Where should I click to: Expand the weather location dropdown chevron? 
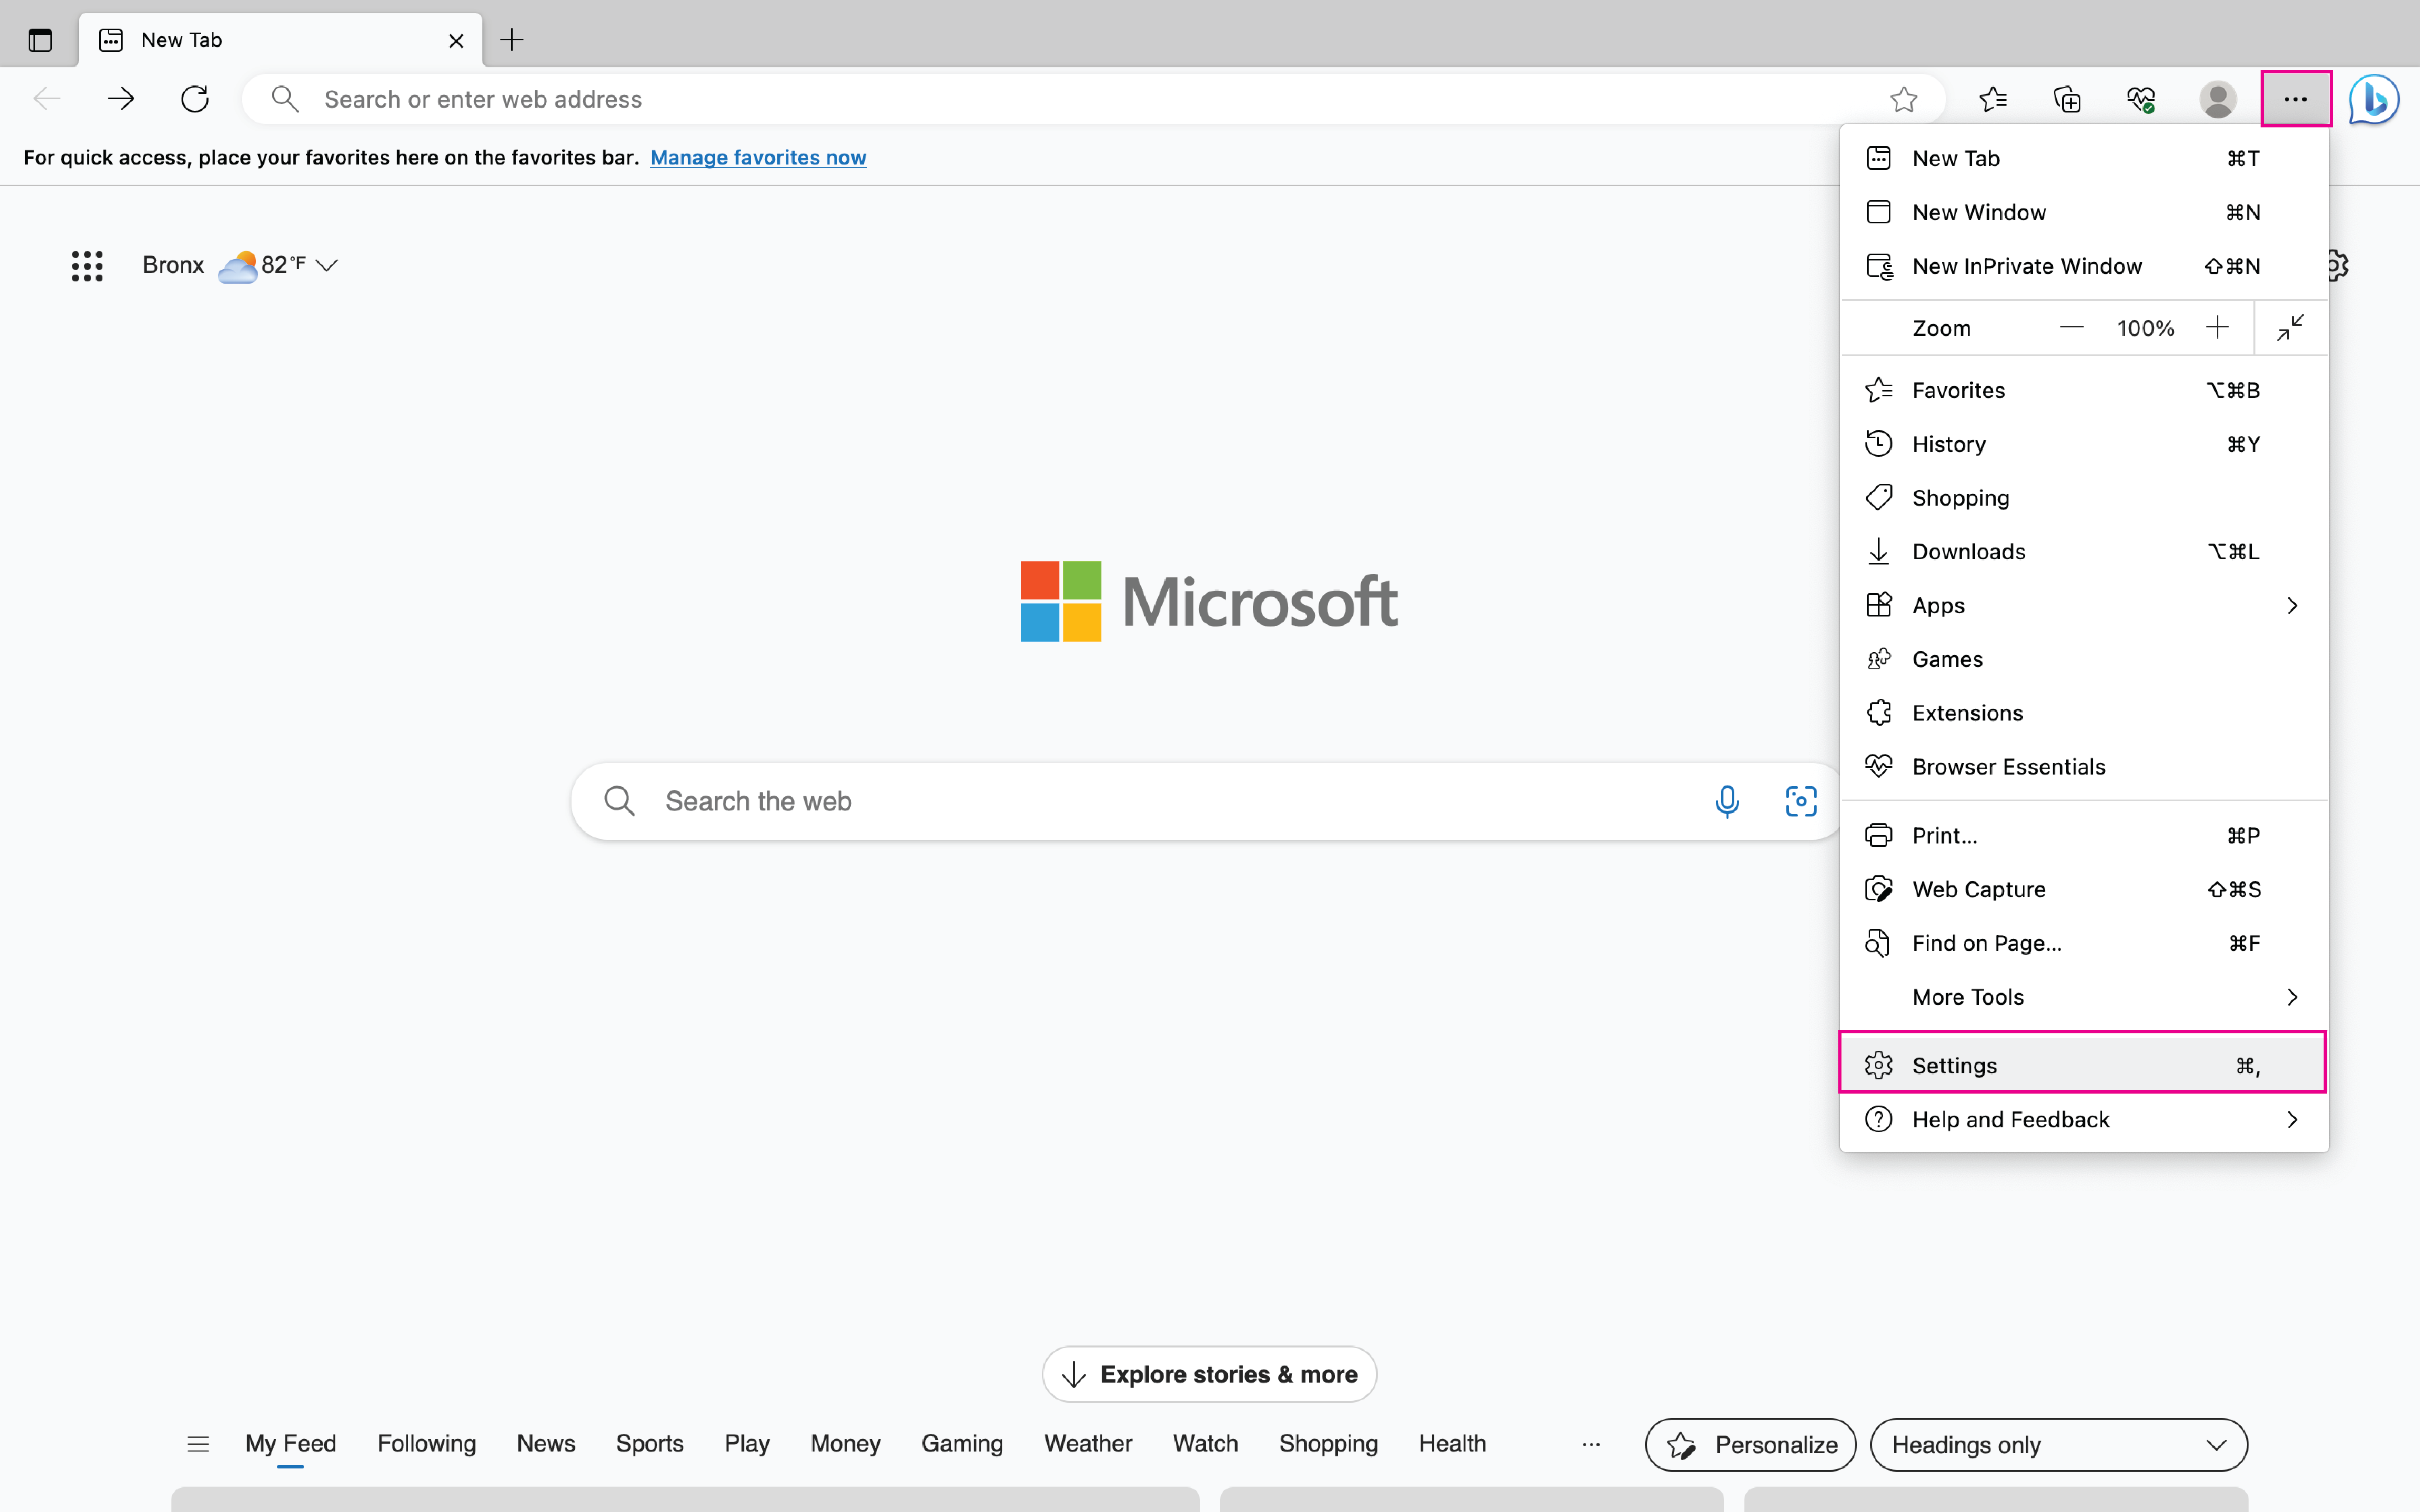(x=326, y=265)
